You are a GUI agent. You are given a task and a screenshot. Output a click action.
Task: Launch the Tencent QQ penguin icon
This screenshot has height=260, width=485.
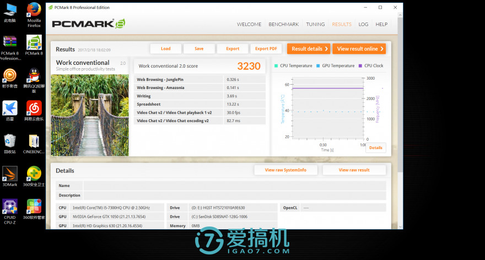coord(34,80)
